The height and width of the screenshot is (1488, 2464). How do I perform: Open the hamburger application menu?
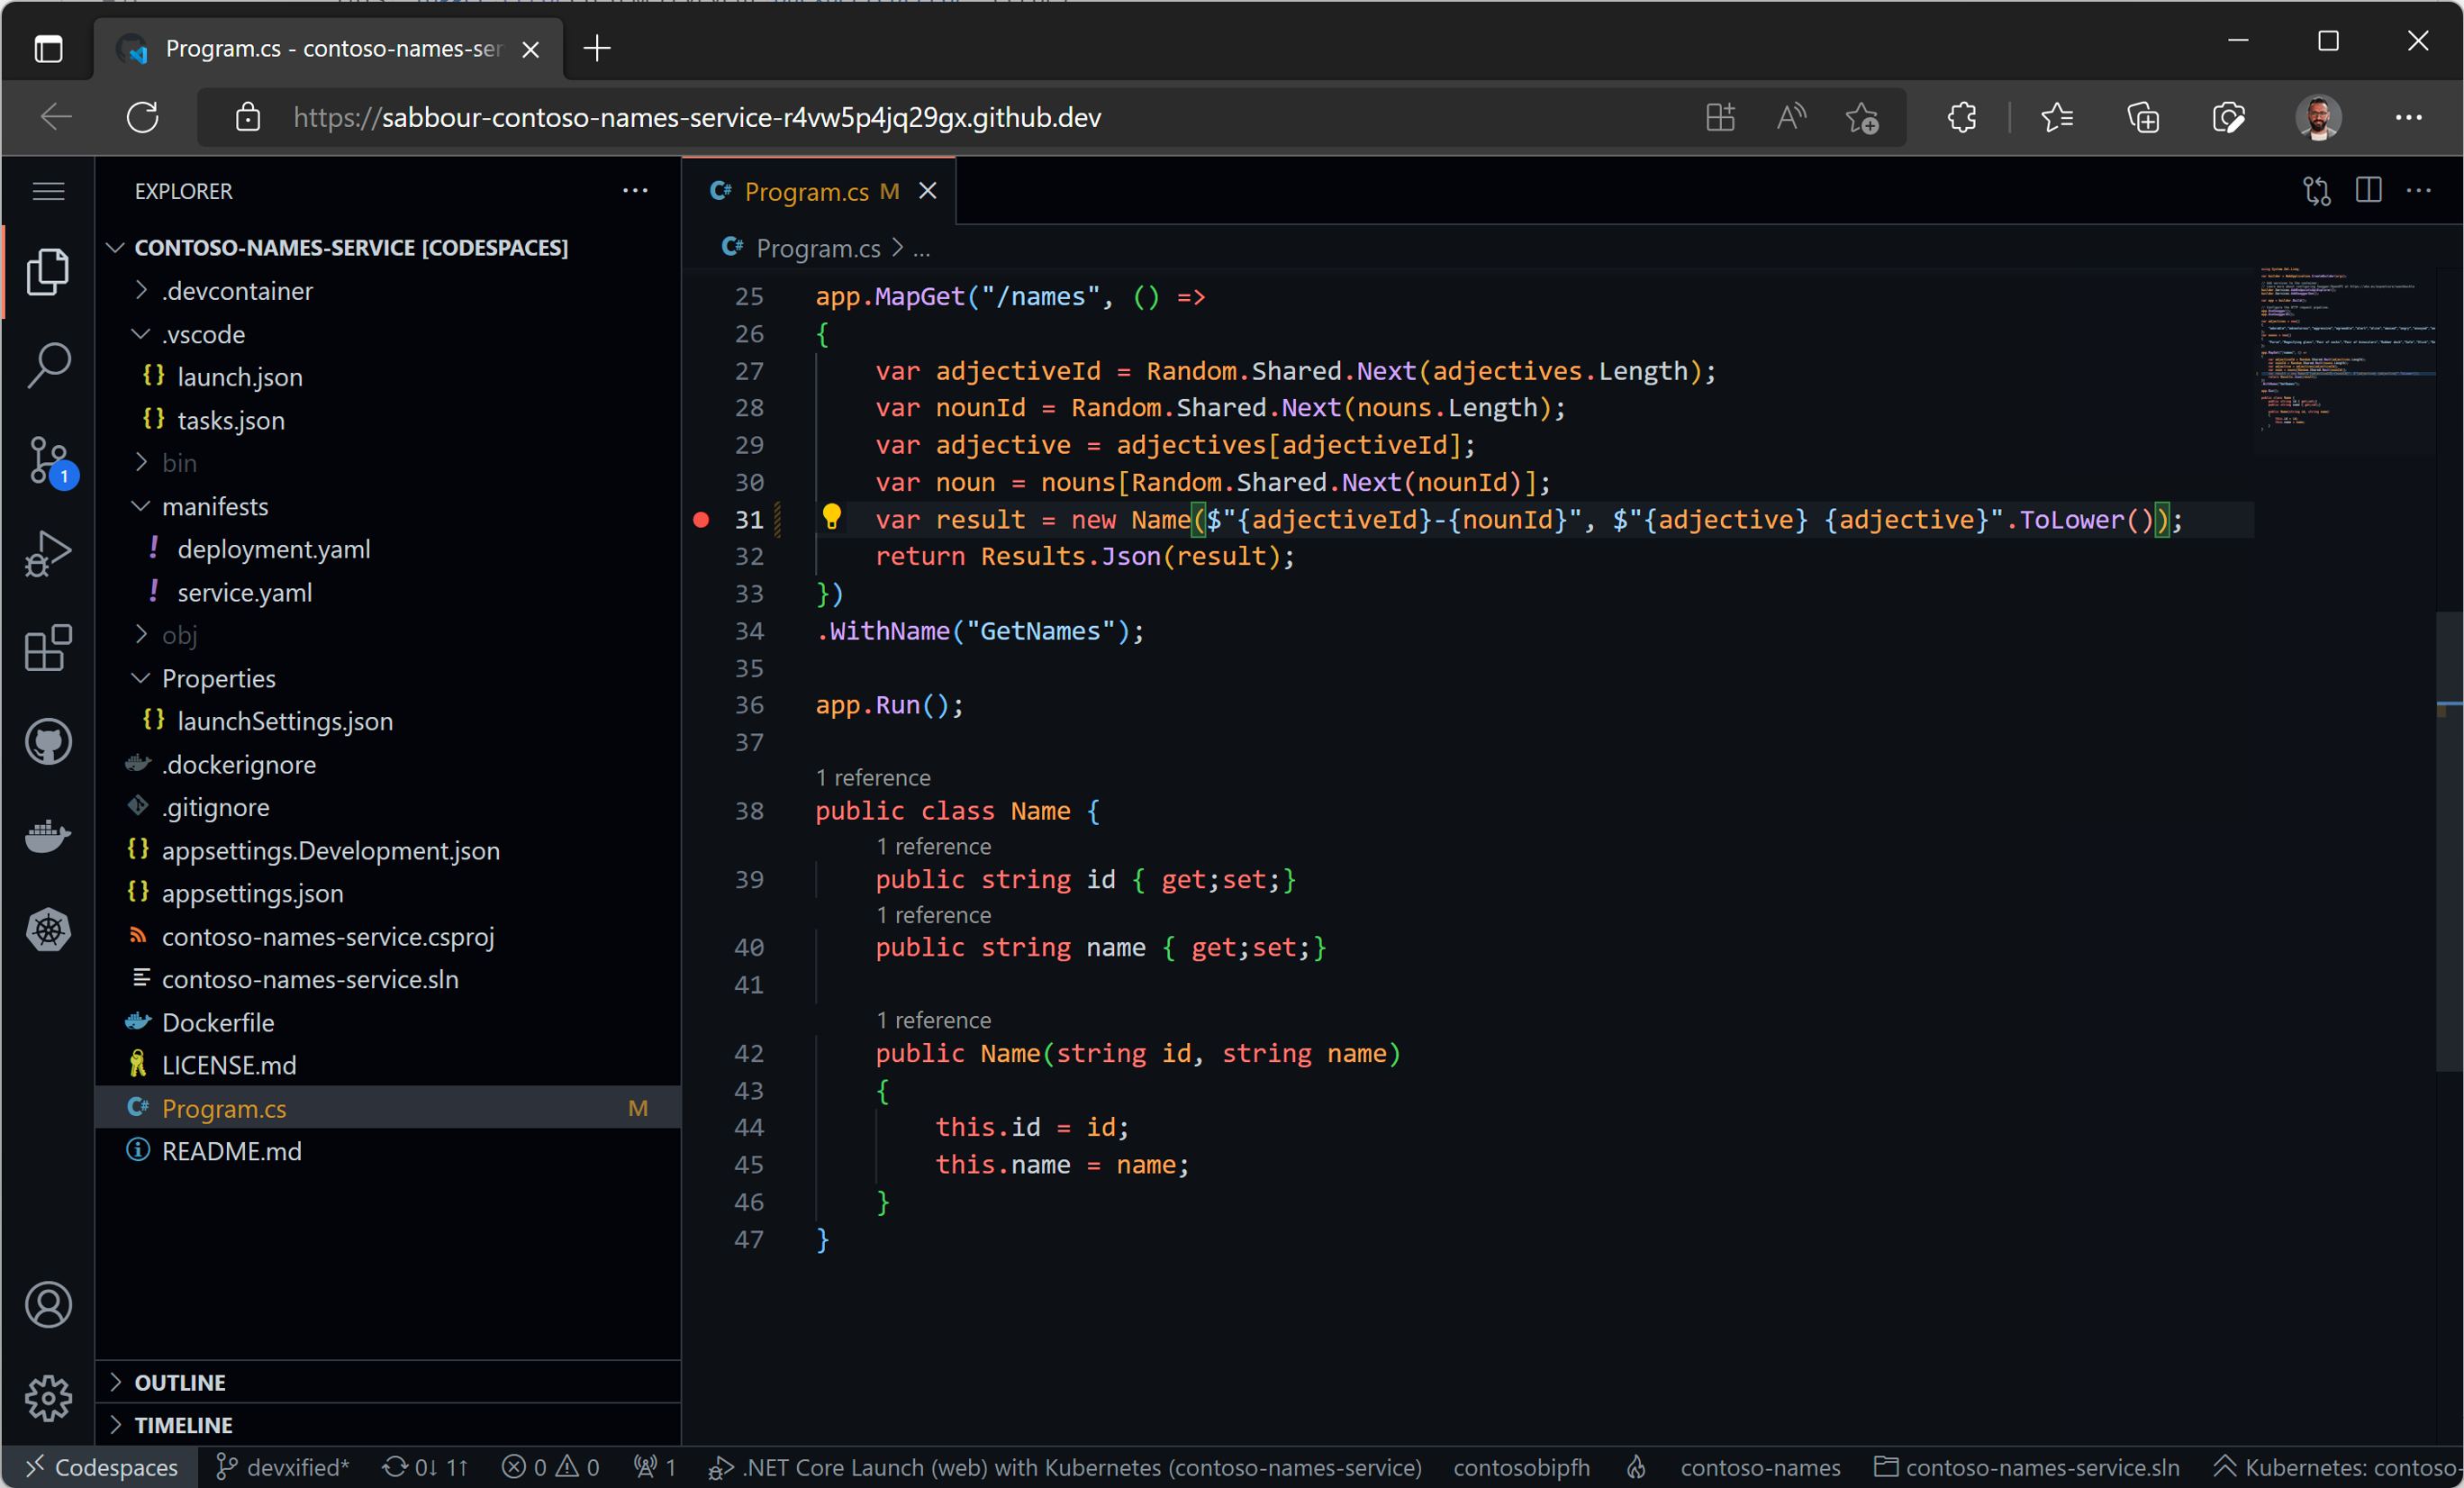(48, 191)
